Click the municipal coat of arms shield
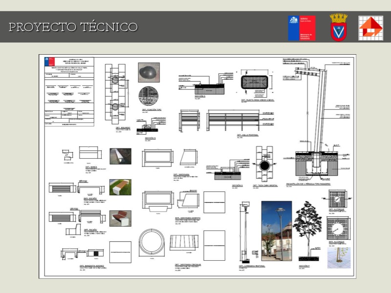Image resolution: width=391 pixels, height=293 pixels. click(338, 28)
